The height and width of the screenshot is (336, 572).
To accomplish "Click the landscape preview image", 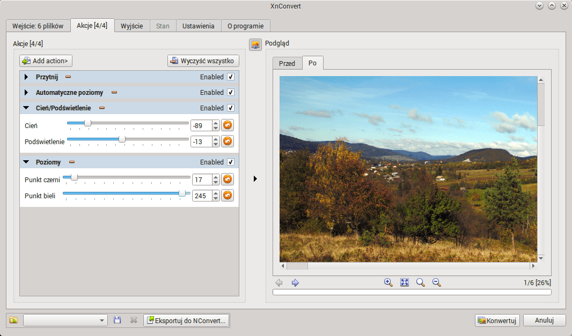I will 408,169.
